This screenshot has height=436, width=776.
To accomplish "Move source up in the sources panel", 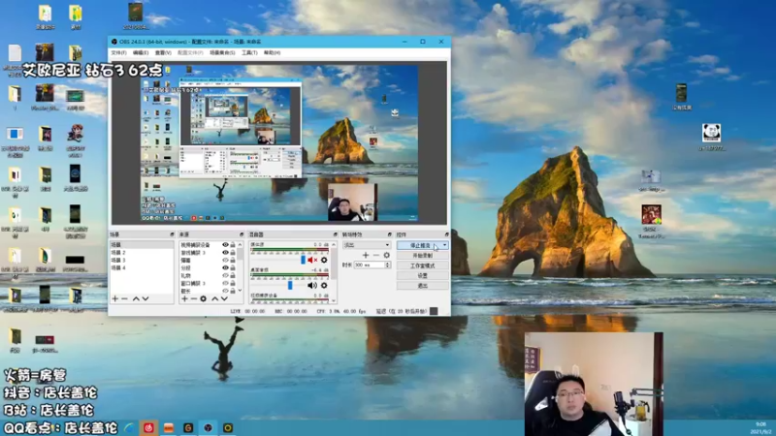I will point(214,298).
